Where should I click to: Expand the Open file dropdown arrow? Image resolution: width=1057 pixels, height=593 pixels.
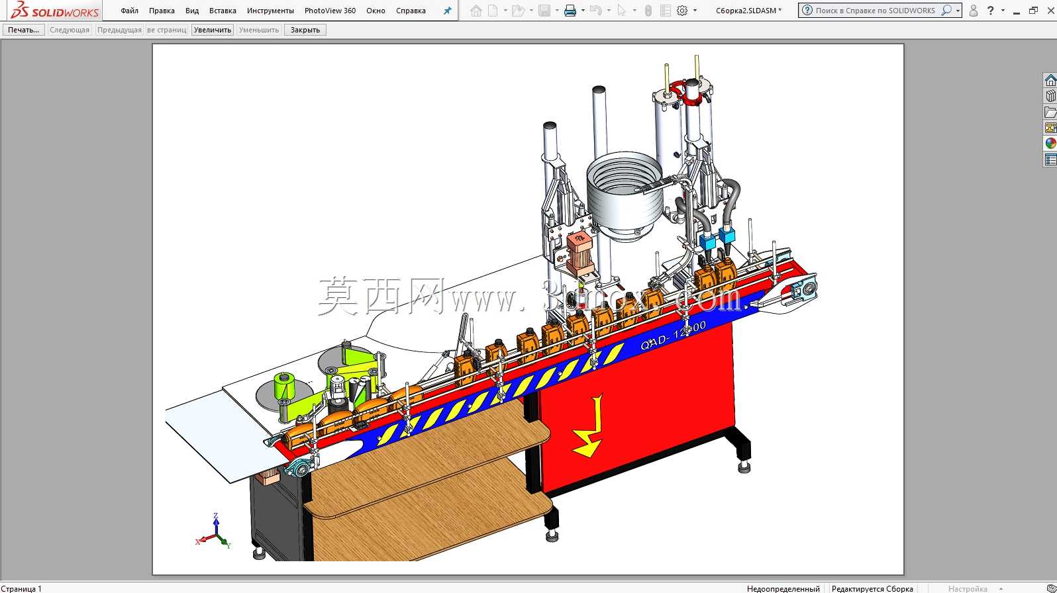531,11
